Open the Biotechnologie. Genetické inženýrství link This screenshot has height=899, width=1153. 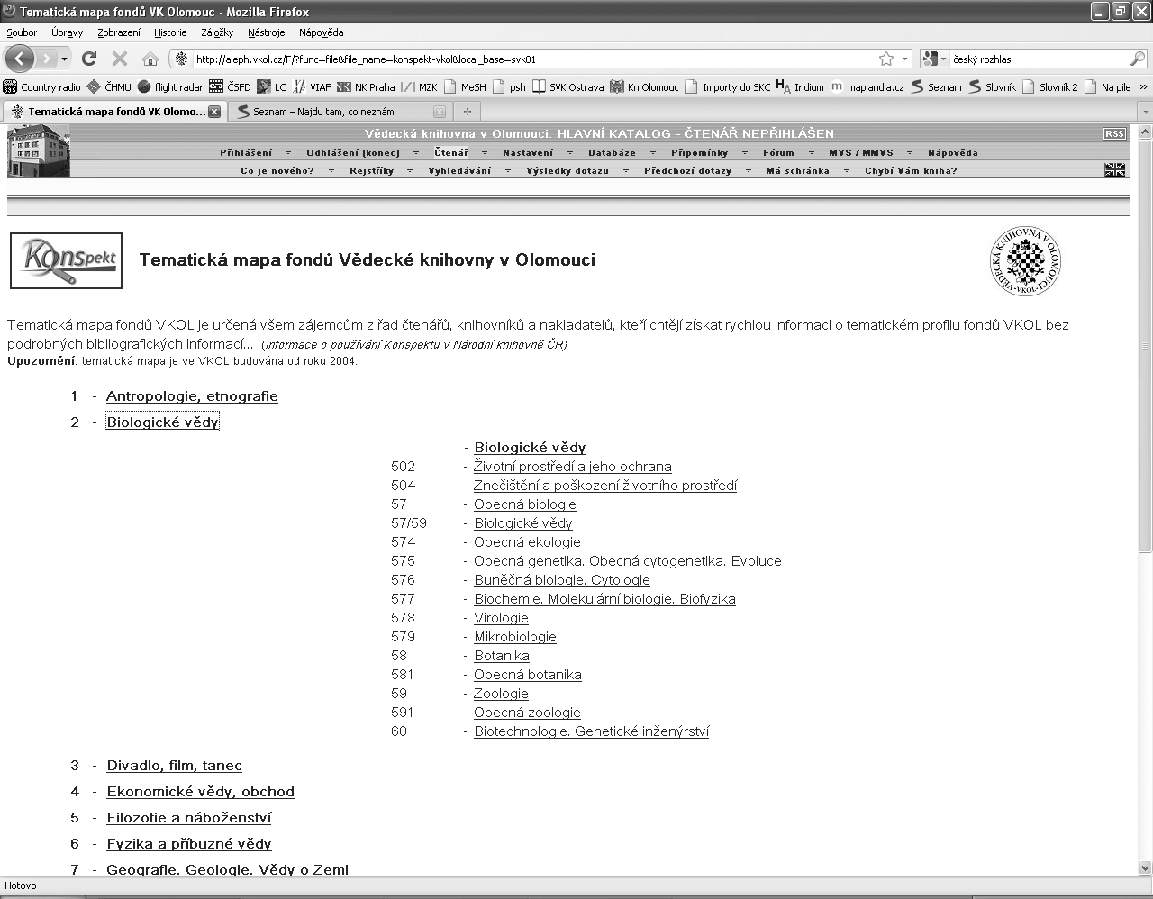click(591, 731)
